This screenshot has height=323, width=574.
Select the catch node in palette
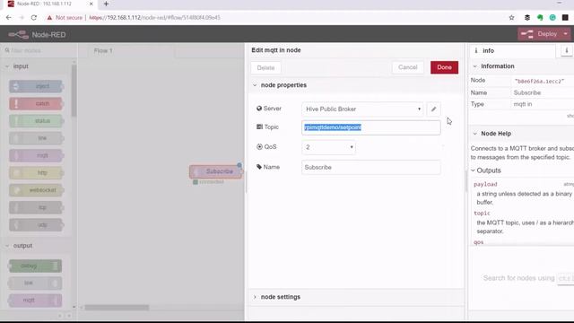tap(36, 104)
